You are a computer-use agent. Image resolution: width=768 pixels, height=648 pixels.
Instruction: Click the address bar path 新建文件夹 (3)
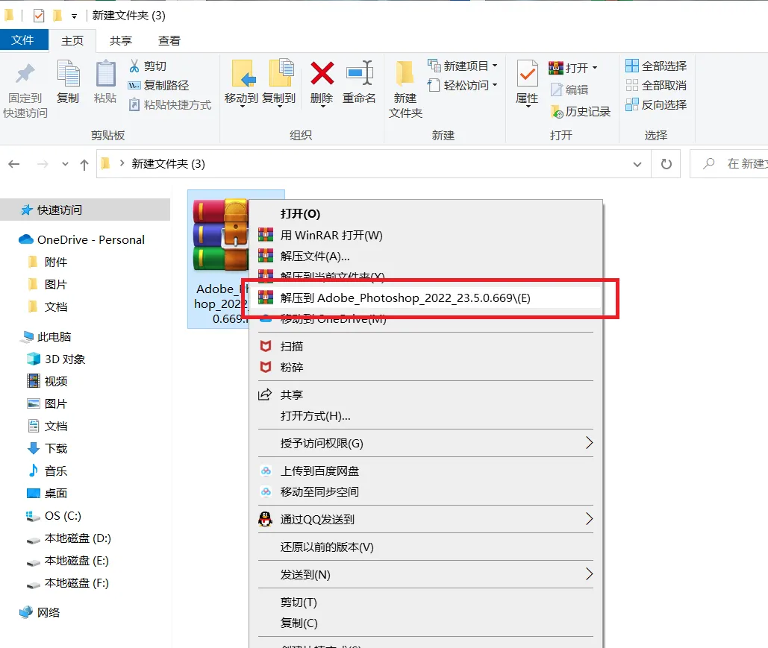[168, 164]
